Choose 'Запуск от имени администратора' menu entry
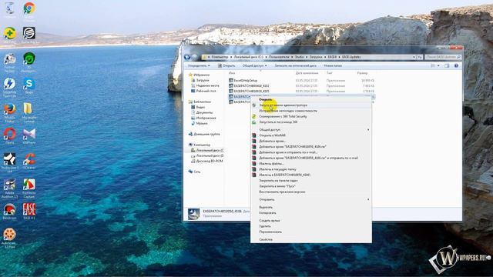Viewport: 493px width, 277px height. coord(283,105)
